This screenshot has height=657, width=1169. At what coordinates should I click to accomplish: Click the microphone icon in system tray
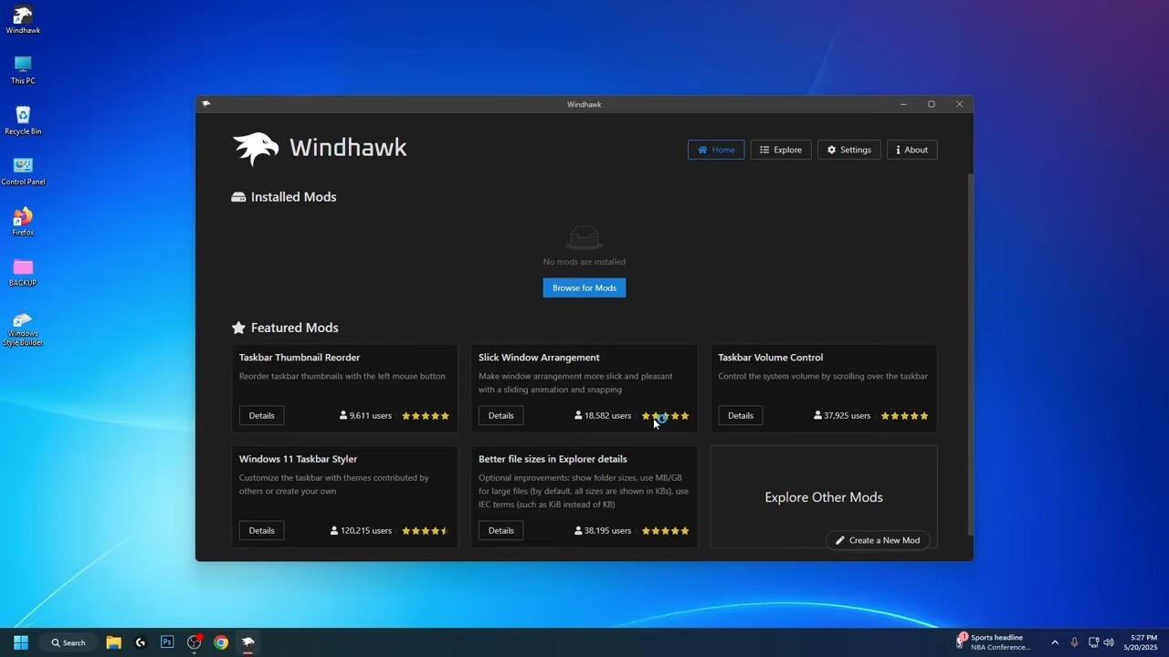click(x=1074, y=642)
